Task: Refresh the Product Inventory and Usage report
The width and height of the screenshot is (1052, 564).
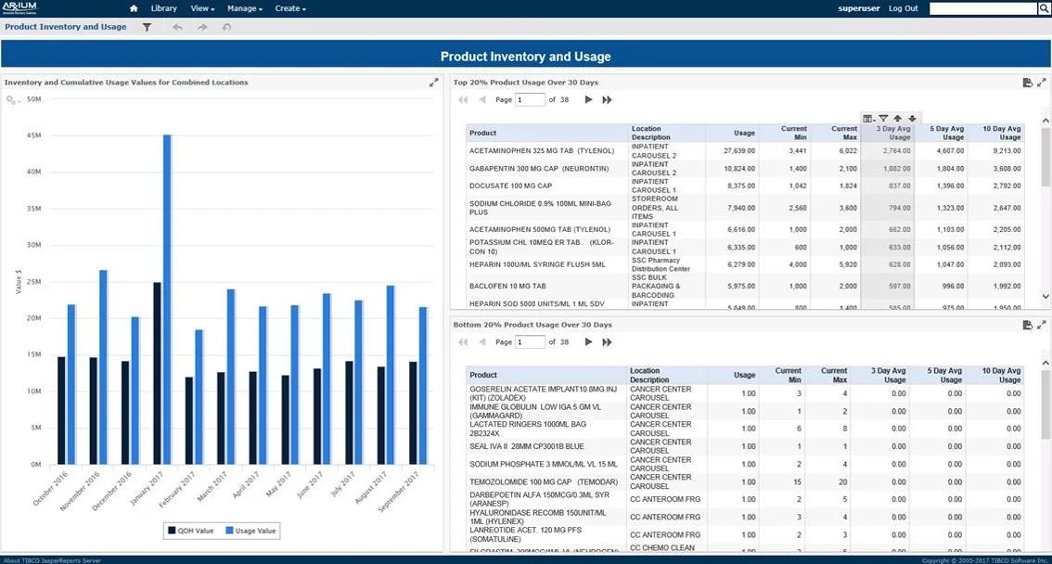Action: (225, 27)
